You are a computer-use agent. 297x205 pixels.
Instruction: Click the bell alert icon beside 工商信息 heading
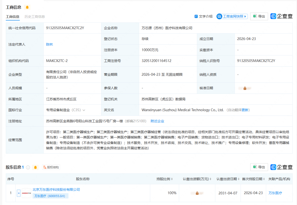click(27, 7)
